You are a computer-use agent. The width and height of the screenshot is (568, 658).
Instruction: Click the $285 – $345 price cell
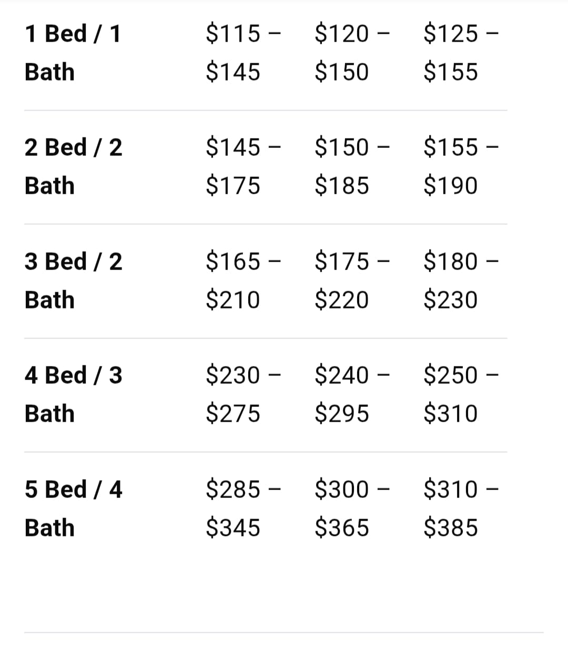[x=243, y=509]
